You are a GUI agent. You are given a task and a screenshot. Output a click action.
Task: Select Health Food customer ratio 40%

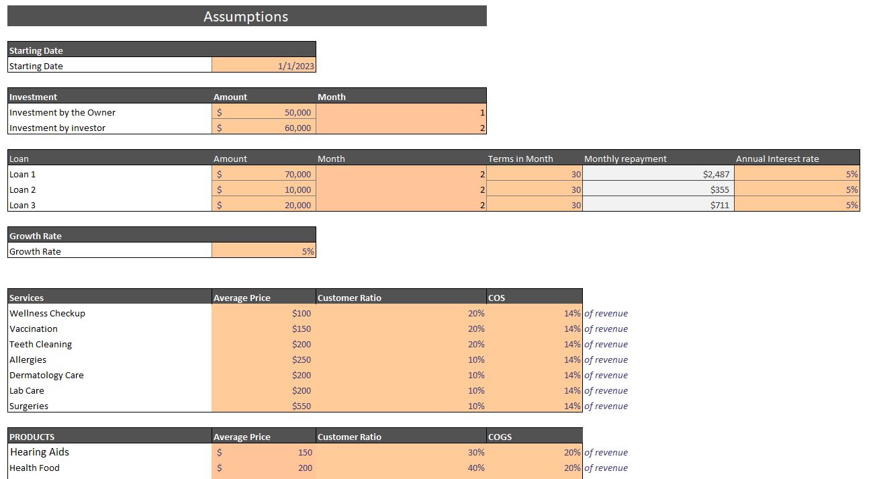click(401, 468)
